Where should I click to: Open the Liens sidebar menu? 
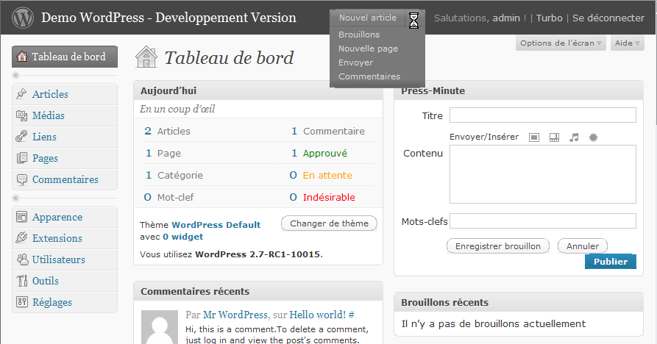(65, 137)
